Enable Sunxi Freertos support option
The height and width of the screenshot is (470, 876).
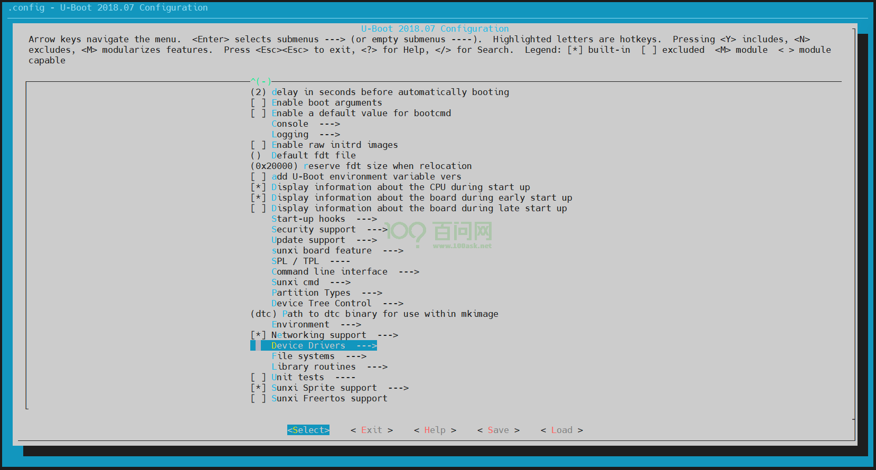[258, 398]
